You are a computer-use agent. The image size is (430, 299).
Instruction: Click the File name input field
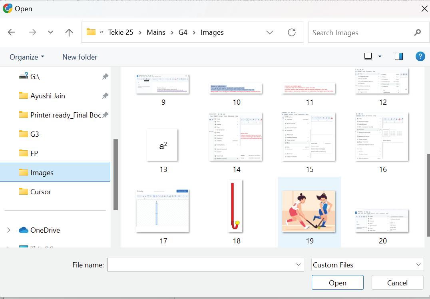click(205, 265)
